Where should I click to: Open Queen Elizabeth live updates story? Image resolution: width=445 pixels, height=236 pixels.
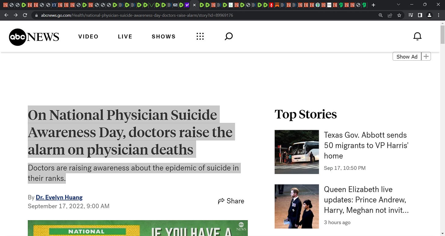(x=366, y=200)
